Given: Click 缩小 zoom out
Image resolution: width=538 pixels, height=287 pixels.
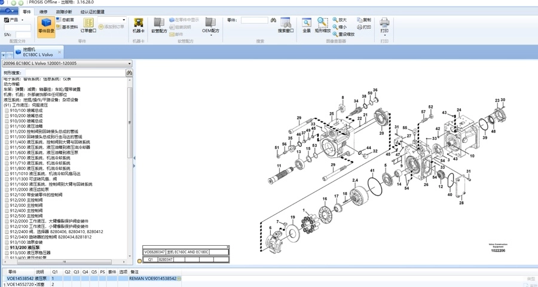Looking at the screenshot, I should click(340, 27).
